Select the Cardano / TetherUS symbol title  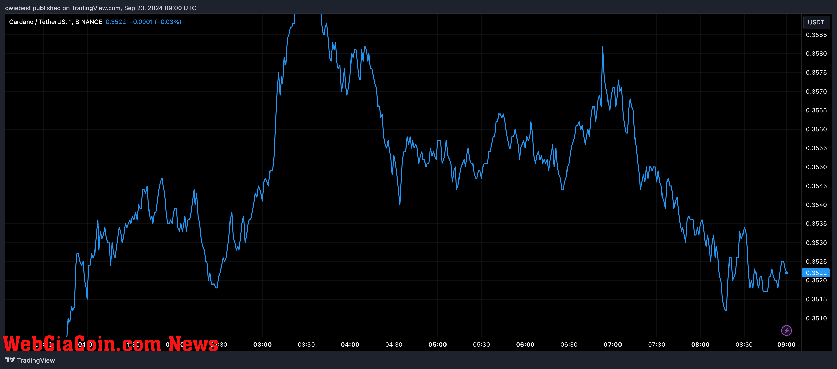56,22
